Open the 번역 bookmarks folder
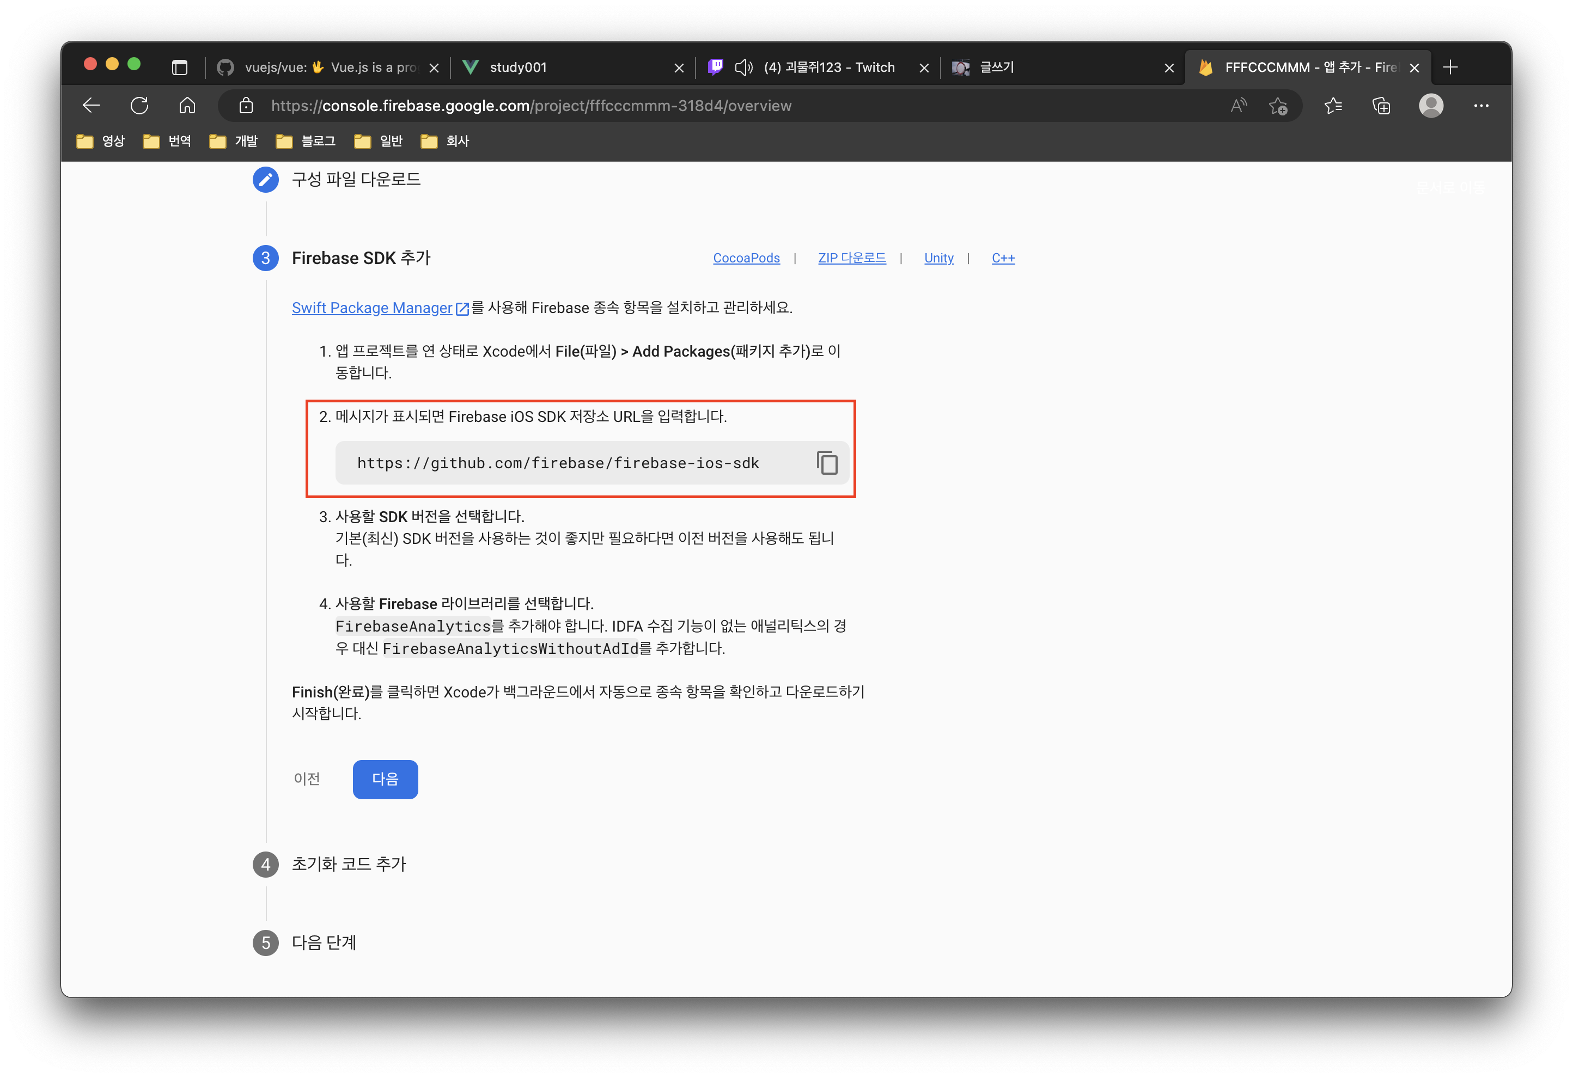This screenshot has width=1573, height=1078. (167, 141)
